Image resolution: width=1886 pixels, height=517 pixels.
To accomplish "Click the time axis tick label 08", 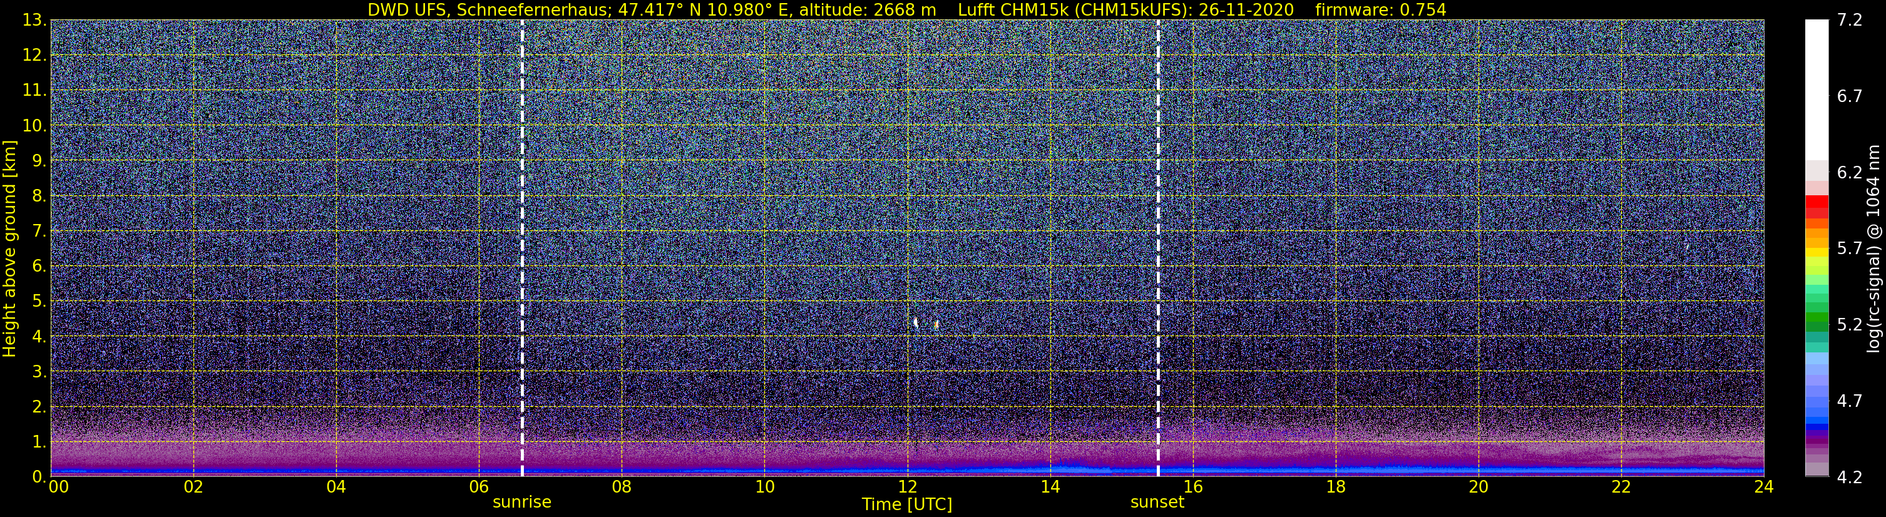I will [621, 488].
